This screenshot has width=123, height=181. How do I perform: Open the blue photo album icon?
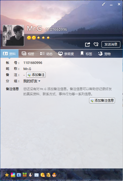coord(19,175)
